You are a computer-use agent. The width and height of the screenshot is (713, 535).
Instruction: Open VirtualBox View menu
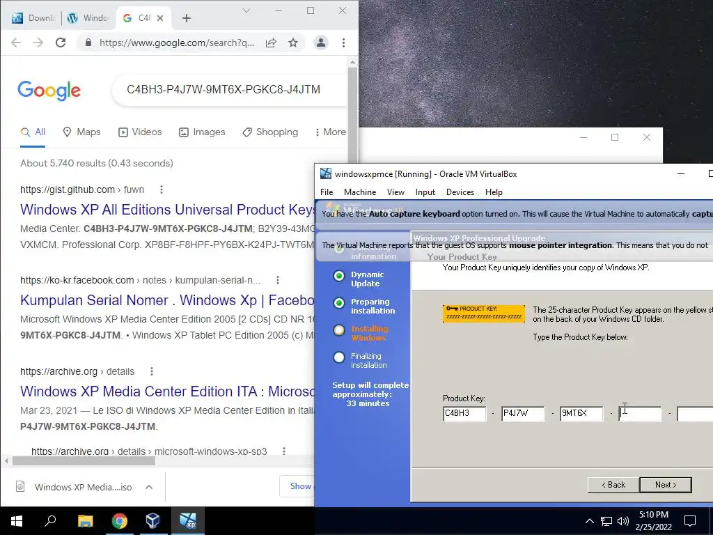click(395, 192)
